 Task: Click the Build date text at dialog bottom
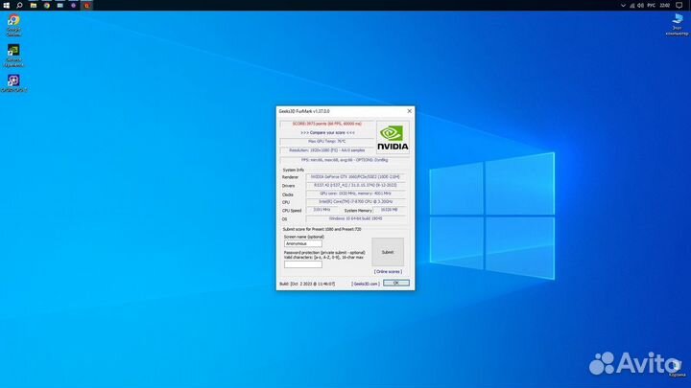(x=307, y=284)
